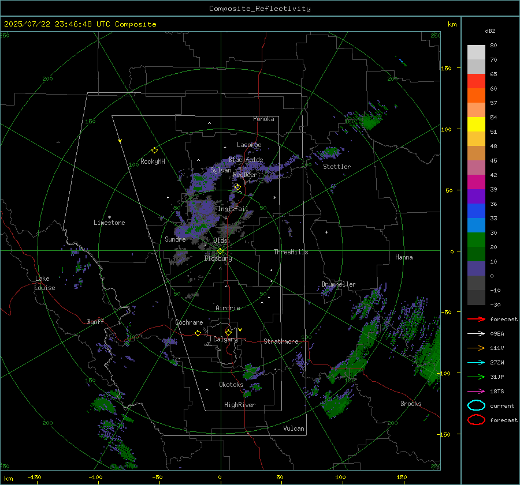
Task: Click the bright green 30 dBZ swatch
Action: pyautogui.click(x=476, y=239)
